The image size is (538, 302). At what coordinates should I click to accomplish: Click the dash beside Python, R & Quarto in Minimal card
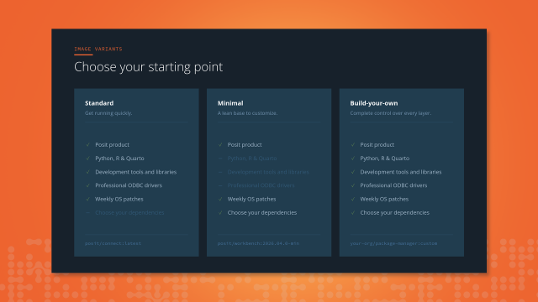(220, 159)
